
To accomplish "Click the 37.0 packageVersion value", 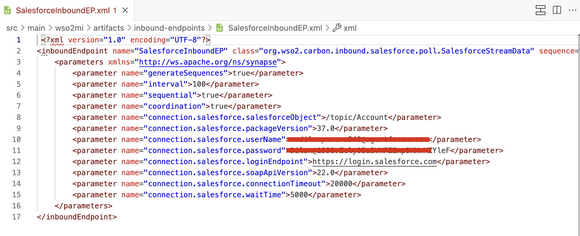I will (x=326, y=128).
